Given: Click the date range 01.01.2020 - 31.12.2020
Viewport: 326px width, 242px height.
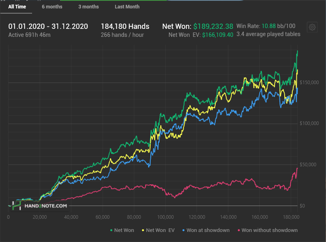Looking at the screenshot, I should tap(48, 26).
